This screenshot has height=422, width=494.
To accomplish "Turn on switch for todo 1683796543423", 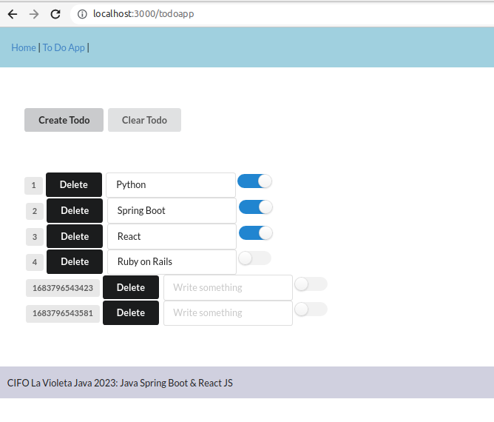I will tap(311, 284).
